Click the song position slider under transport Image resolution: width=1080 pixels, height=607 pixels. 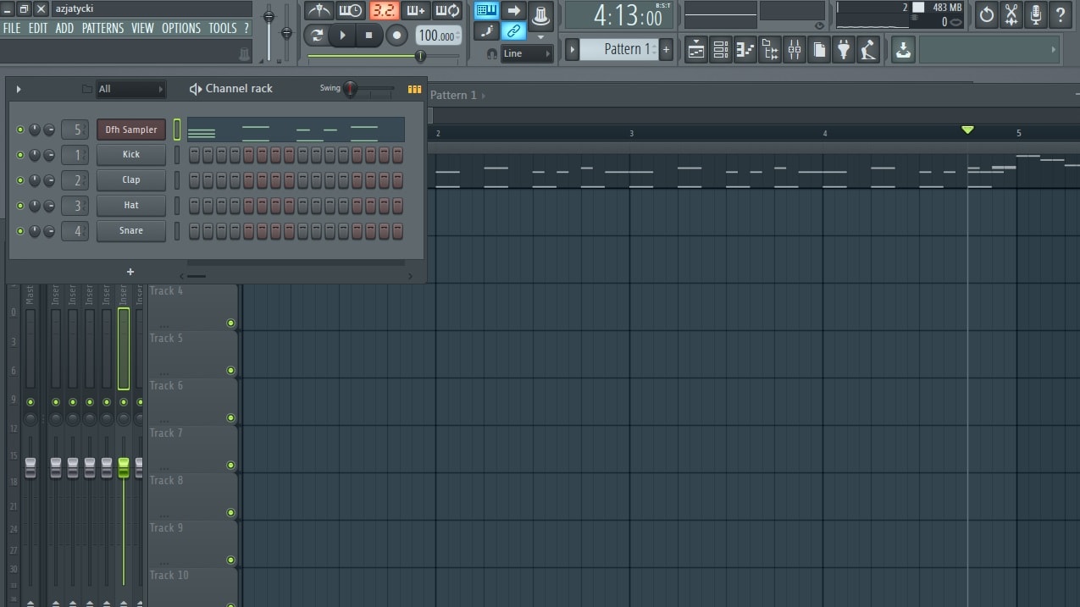383,56
